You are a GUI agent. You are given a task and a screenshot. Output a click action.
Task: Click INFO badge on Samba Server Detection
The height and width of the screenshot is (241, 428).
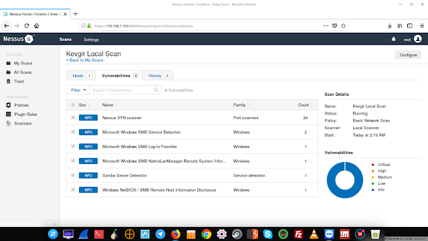[88, 175]
